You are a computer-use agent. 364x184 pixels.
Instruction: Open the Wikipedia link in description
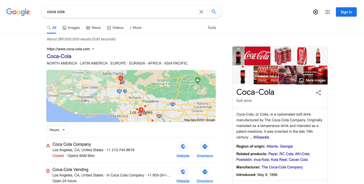[x=261, y=137]
